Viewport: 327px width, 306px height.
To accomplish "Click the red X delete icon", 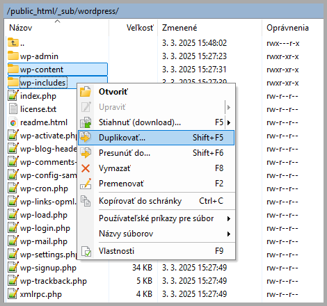I will pos(86,168).
